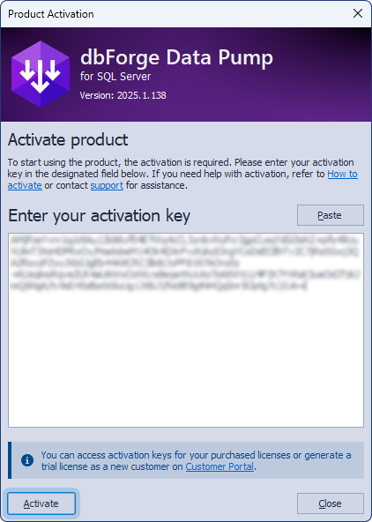The height and width of the screenshot is (522, 372).
Task: Click the Paste button
Action: click(x=330, y=215)
